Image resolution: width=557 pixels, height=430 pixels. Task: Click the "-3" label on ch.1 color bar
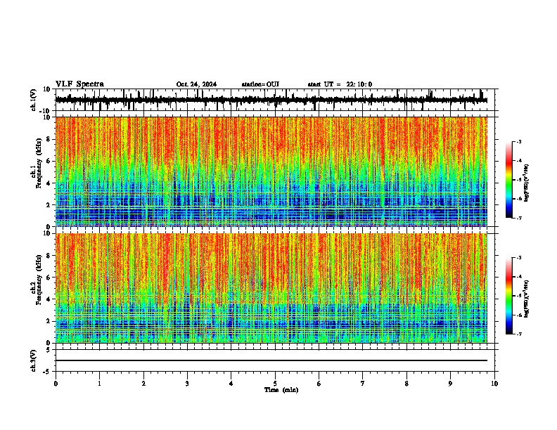pos(519,141)
